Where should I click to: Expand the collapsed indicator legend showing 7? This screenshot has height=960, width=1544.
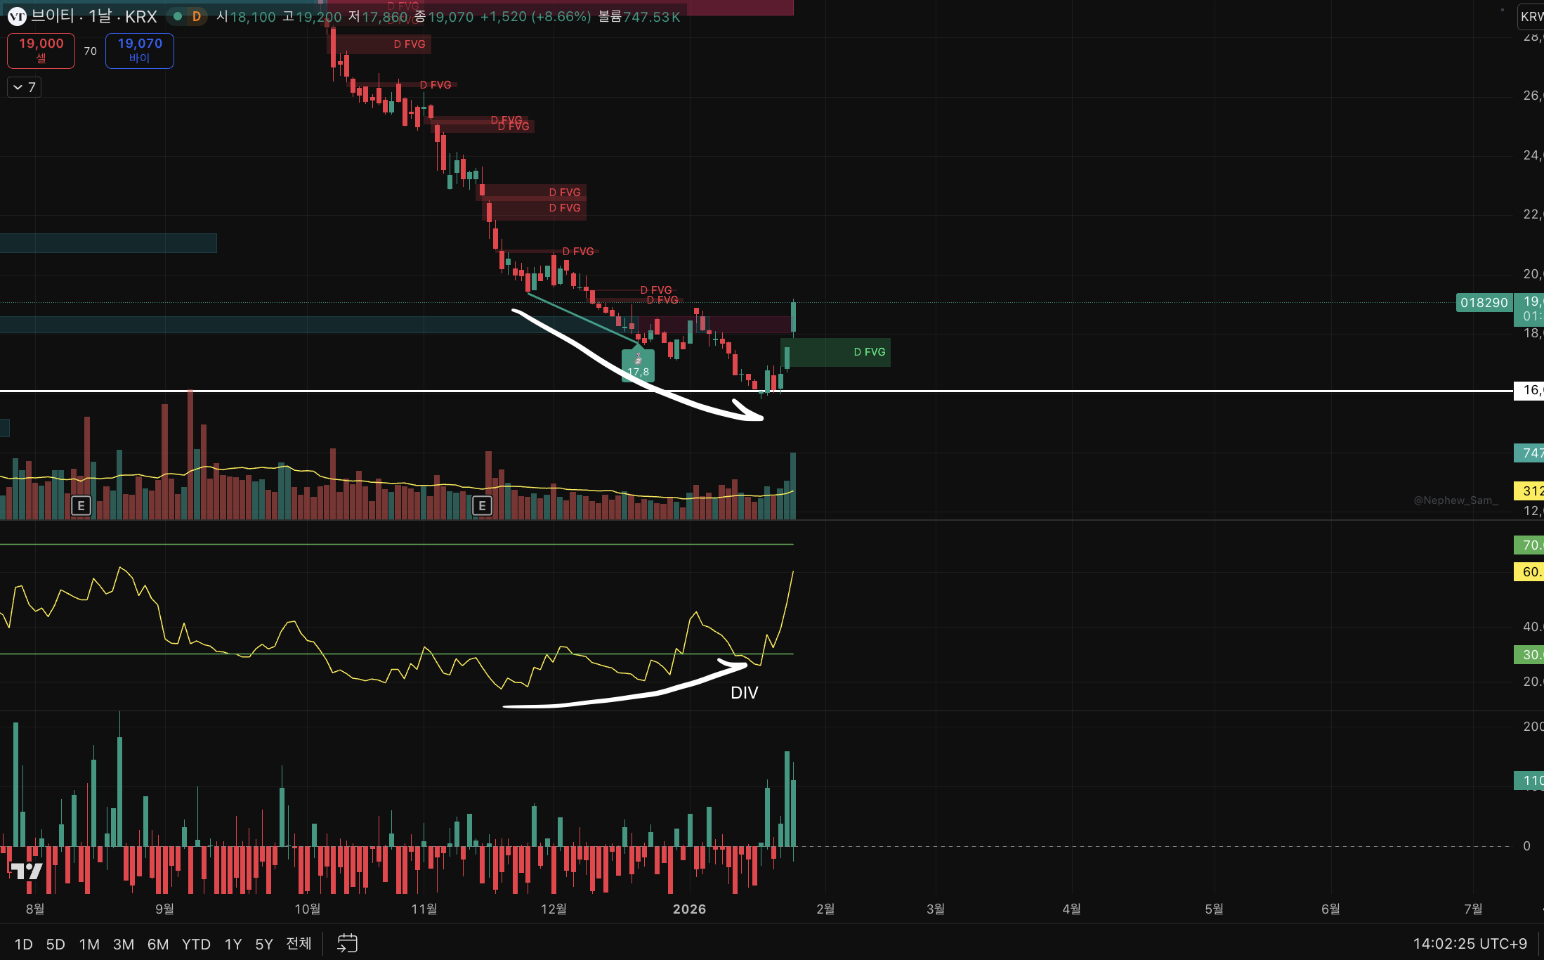[25, 87]
